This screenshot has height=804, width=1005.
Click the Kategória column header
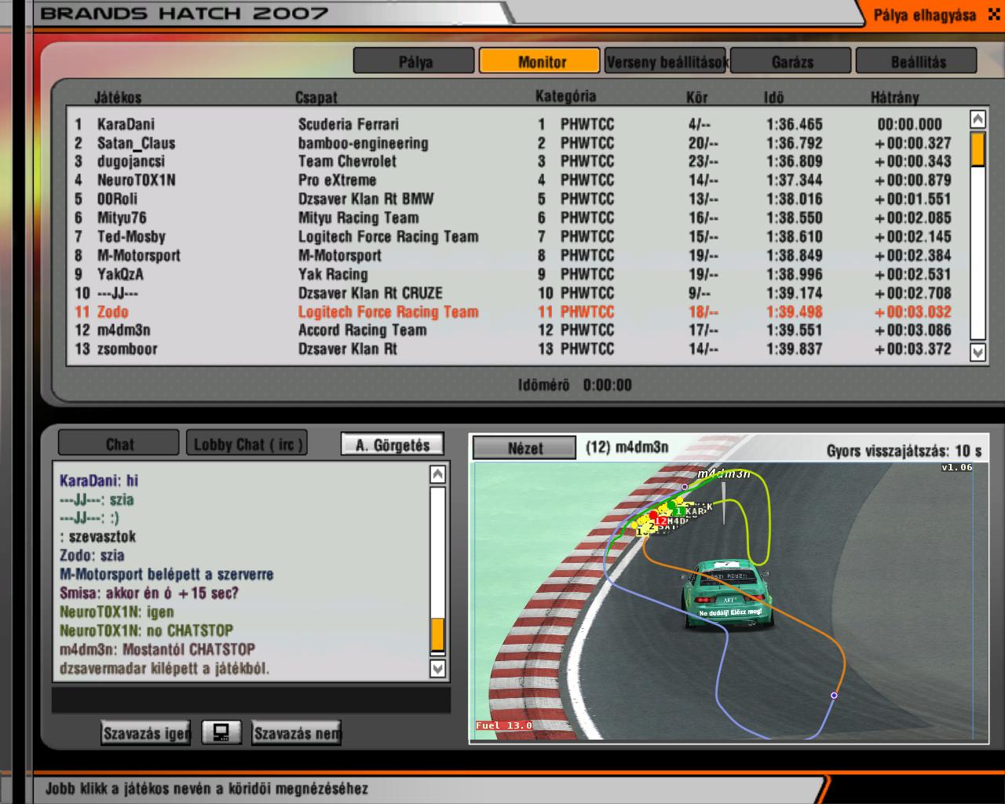565,96
